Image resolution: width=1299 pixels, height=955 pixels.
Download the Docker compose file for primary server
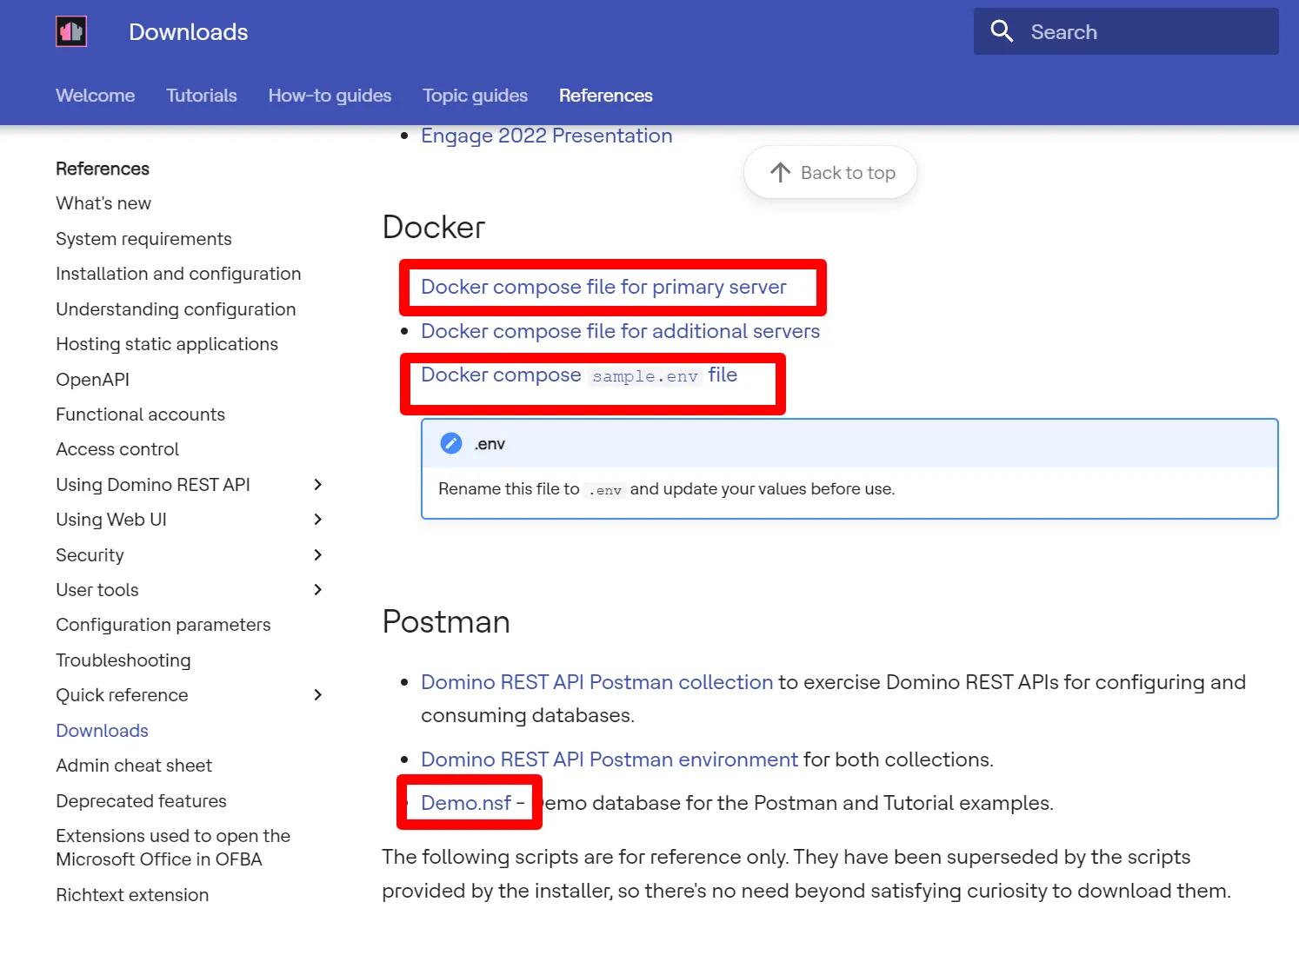click(603, 287)
